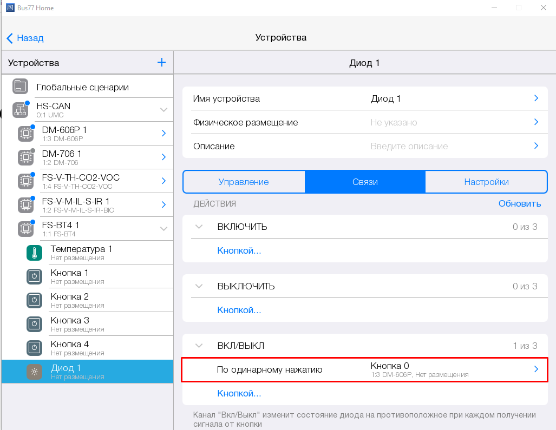Switch to the Управление tab

pyautogui.click(x=244, y=182)
